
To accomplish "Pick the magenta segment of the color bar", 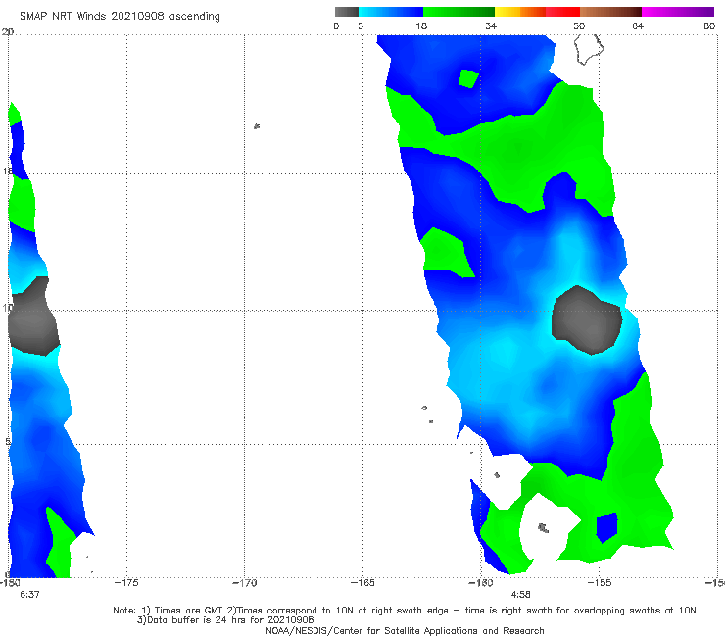I will point(678,12).
